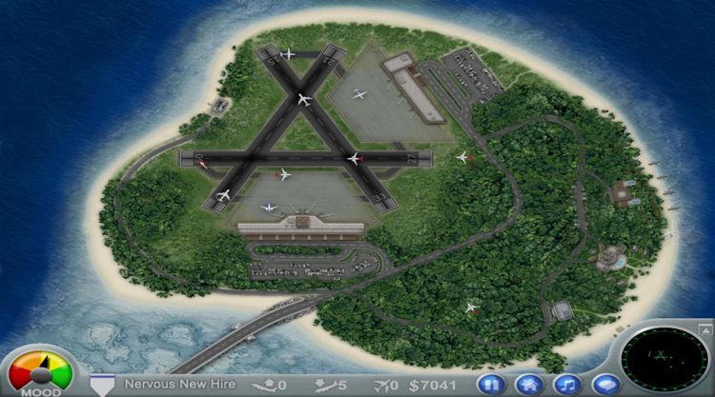Select the red plane at horizontal runway's west end

pos(202,163)
